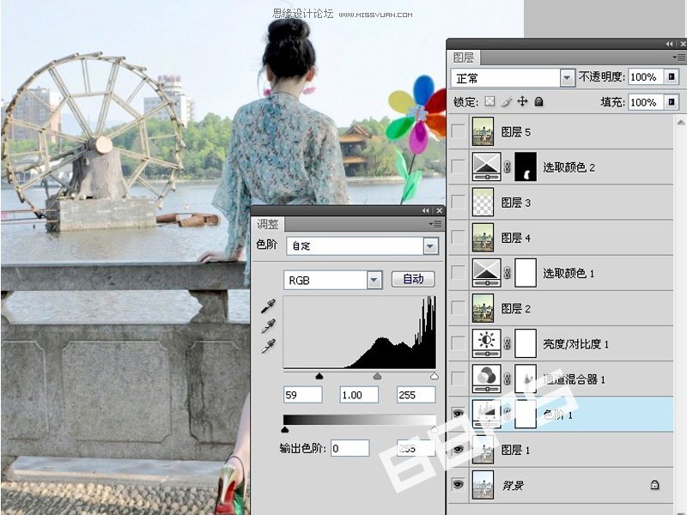Click the 填充 100% fill field
This screenshot has height=515, width=687.
pos(647,102)
